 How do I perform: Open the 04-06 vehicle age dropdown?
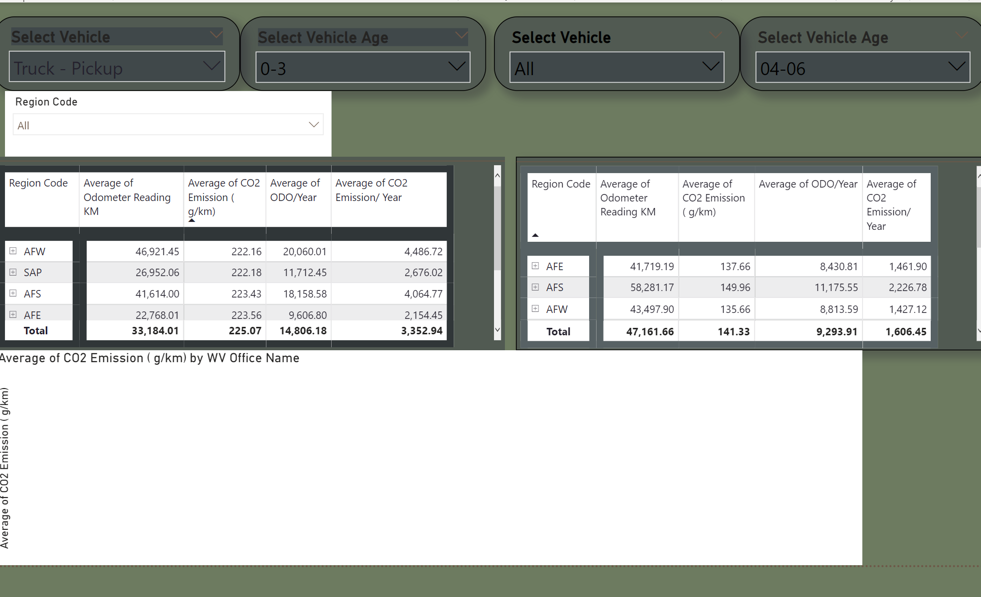[x=863, y=67]
